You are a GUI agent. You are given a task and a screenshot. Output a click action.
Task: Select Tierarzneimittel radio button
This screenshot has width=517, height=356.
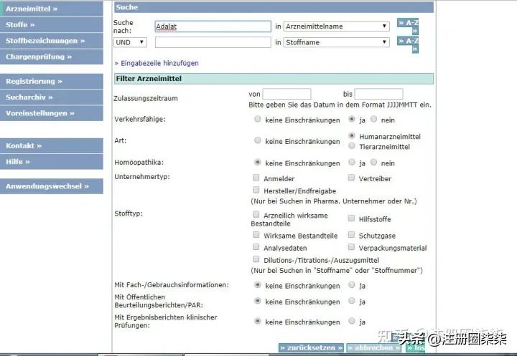tap(352, 145)
